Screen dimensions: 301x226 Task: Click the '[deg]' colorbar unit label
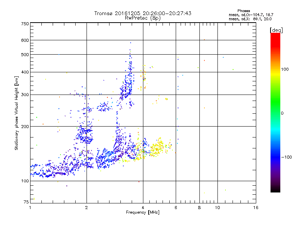pyautogui.click(x=276, y=30)
